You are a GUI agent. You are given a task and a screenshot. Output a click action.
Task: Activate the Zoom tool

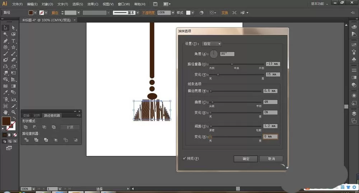coord(14,112)
